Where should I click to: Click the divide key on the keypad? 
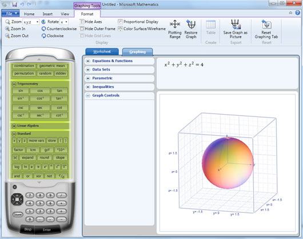pos(61,195)
